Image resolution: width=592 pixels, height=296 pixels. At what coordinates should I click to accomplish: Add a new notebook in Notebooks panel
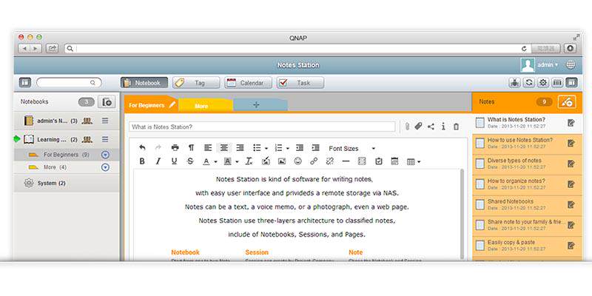point(107,102)
